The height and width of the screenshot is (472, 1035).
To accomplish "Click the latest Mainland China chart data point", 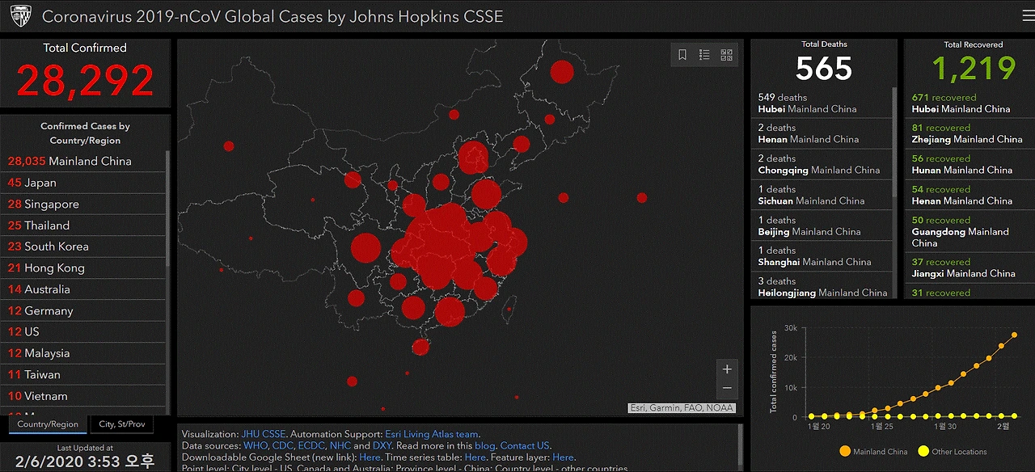I will coord(1014,335).
